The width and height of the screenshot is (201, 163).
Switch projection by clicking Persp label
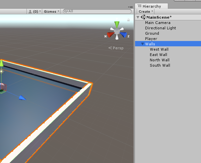coord(116,48)
